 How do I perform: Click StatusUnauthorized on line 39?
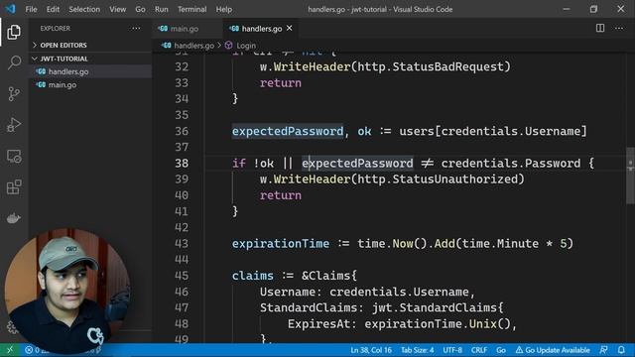(x=455, y=179)
